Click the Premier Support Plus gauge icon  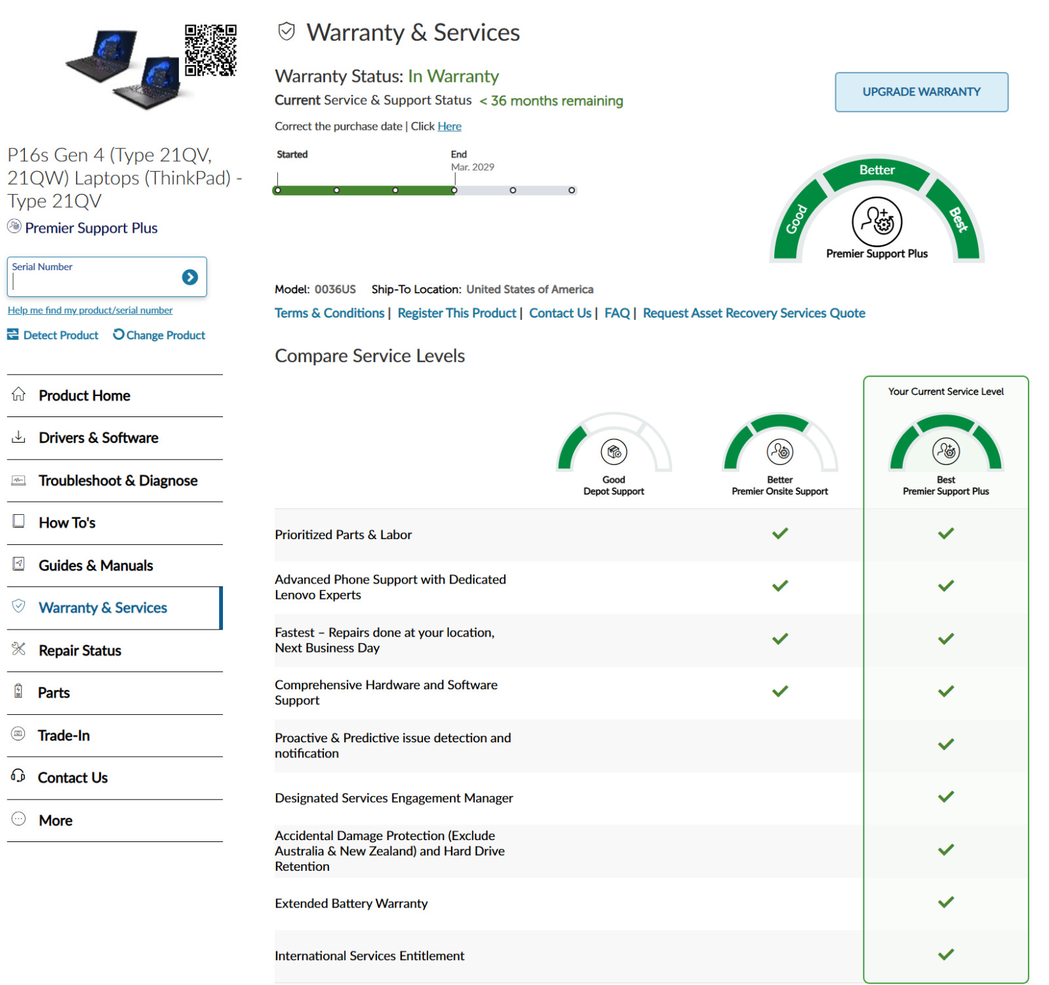click(877, 222)
